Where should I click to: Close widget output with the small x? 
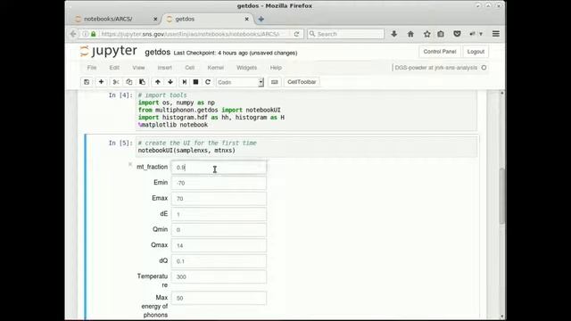(x=130, y=164)
